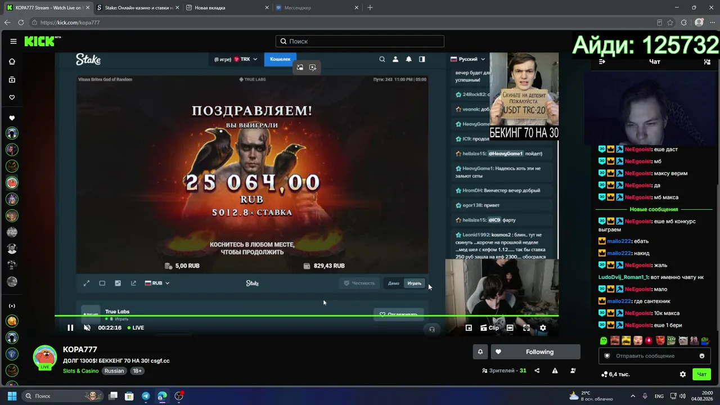This screenshot has height=405, width=720.
Task: Open a new browser tab
Action: (x=370, y=8)
